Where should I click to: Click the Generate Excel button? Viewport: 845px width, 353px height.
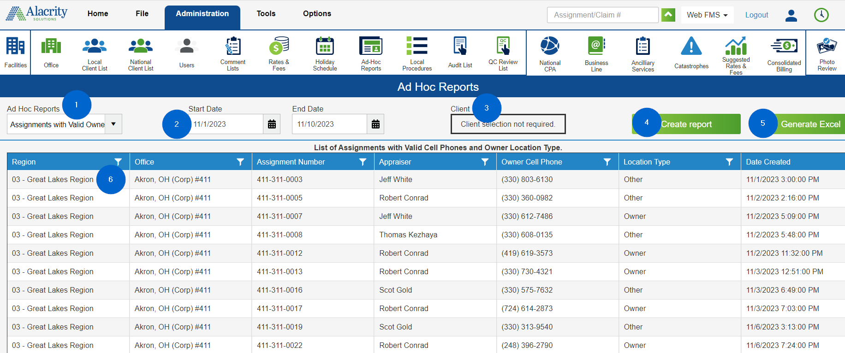[803, 124]
